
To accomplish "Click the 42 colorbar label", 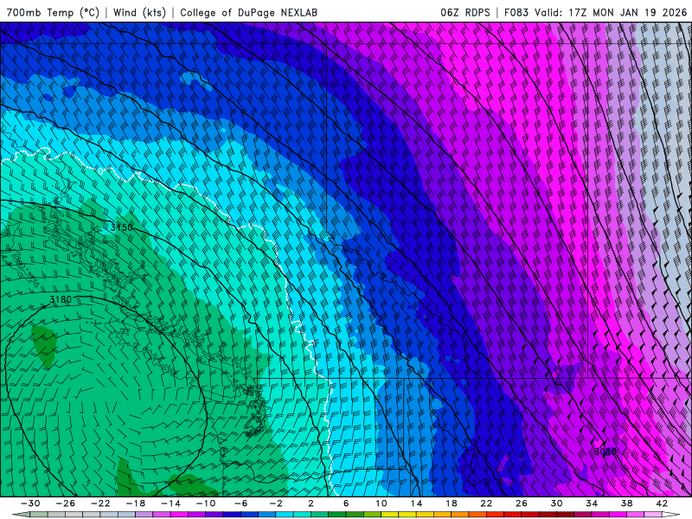I will coord(662,503).
